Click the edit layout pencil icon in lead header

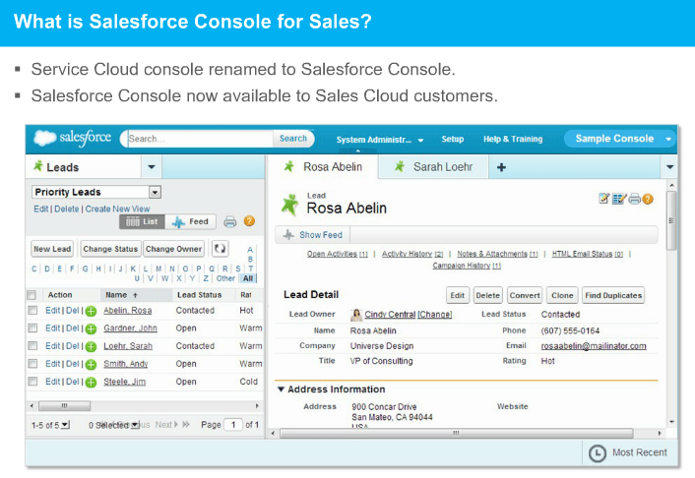603,199
